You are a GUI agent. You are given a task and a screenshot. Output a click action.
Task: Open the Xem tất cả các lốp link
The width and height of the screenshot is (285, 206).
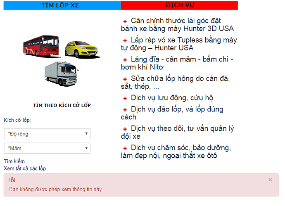(x=25, y=168)
